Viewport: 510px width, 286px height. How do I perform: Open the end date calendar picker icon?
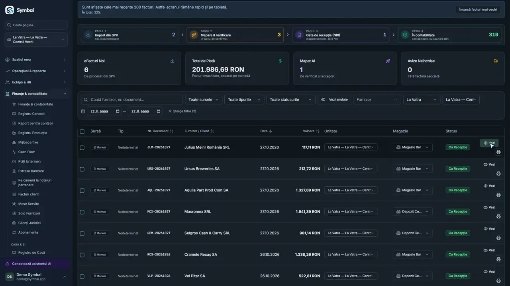click(x=159, y=111)
